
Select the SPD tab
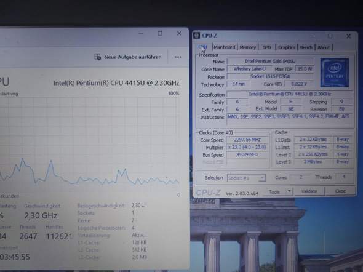click(266, 47)
